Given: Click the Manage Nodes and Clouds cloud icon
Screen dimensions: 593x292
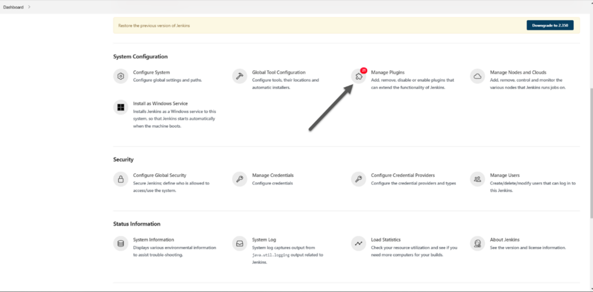Looking at the screenshot, I should click(x=478, y=76).
